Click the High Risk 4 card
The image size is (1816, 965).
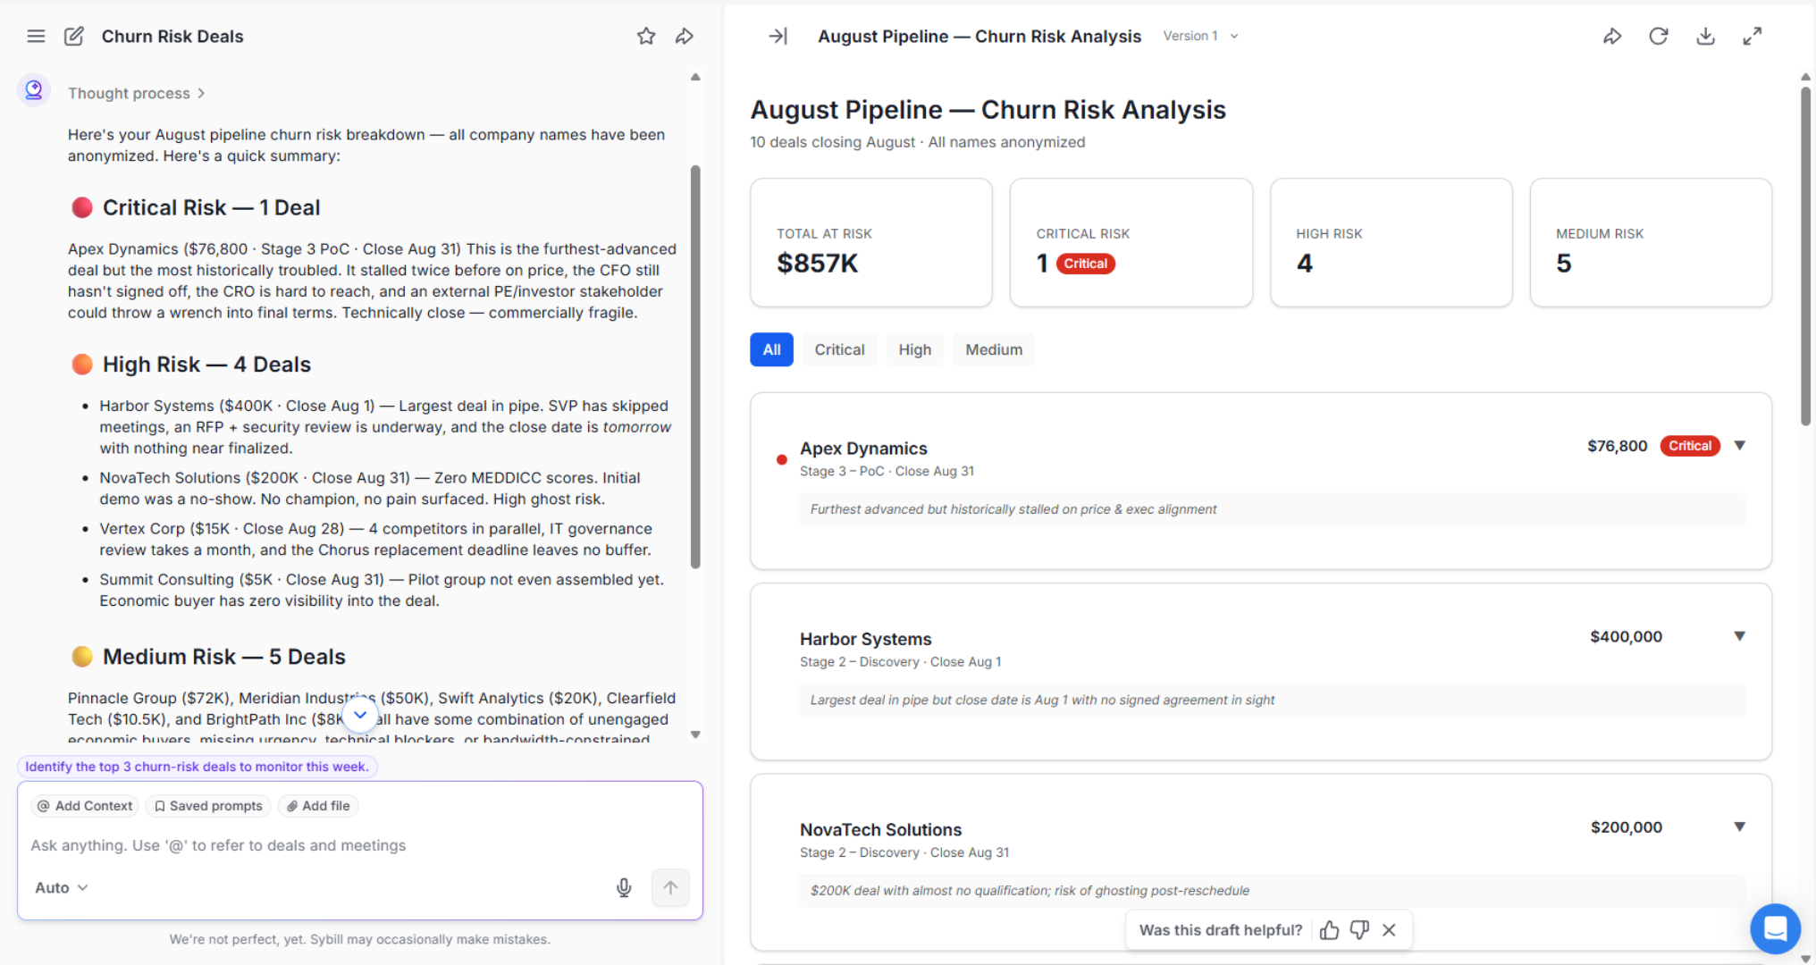(1391, 242)
